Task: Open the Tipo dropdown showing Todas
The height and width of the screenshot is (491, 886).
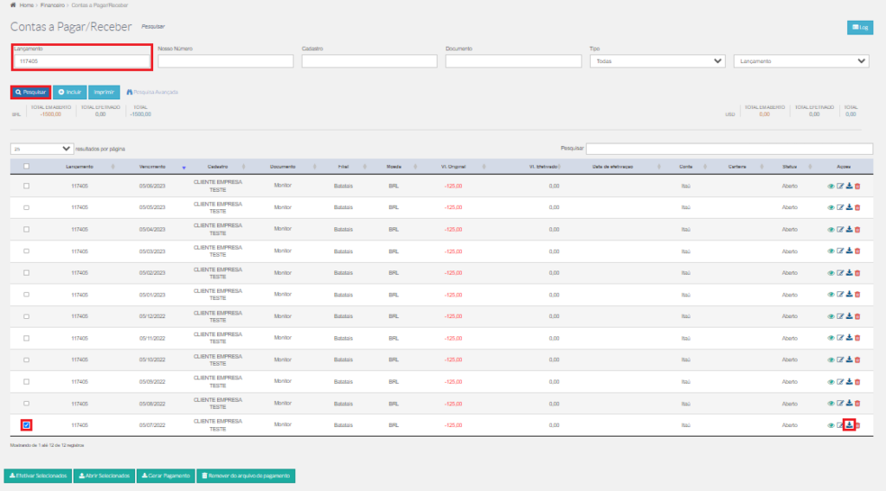Action: click(658, 61)
